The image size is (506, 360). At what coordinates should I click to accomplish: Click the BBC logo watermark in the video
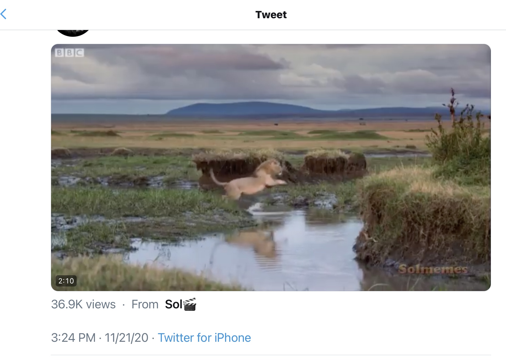coord(70,53)
